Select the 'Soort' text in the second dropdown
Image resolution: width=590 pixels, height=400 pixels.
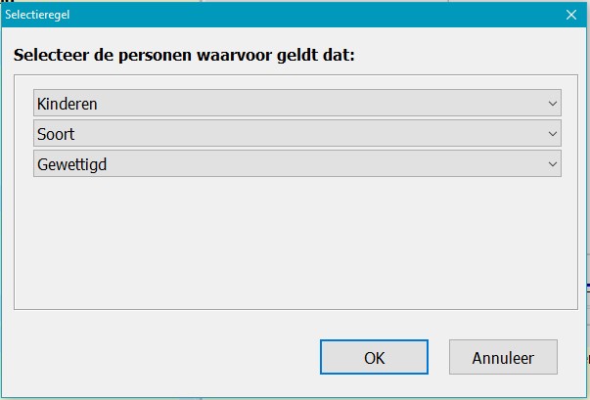point(56,133)
